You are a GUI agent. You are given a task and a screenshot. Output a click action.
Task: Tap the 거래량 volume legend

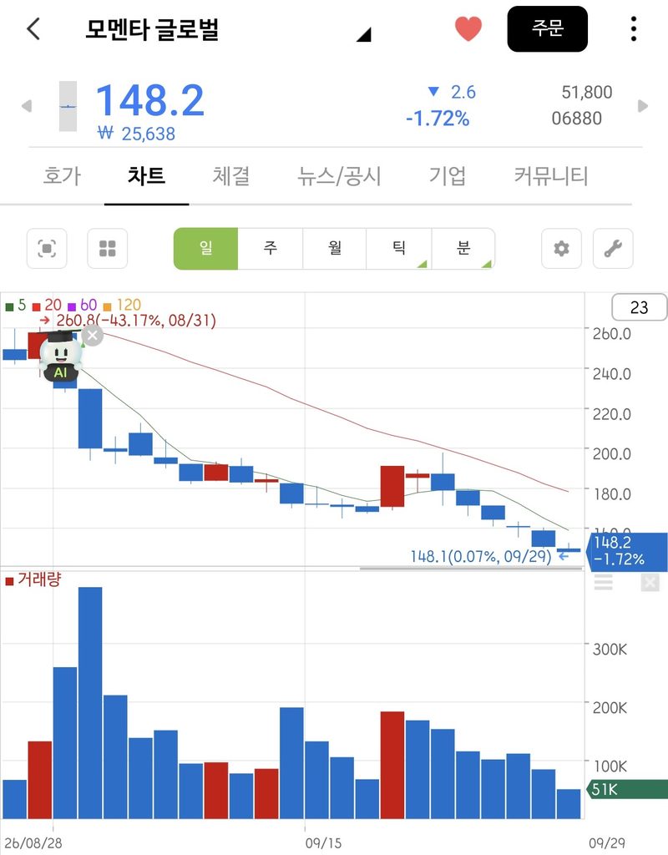click(33, 579)
